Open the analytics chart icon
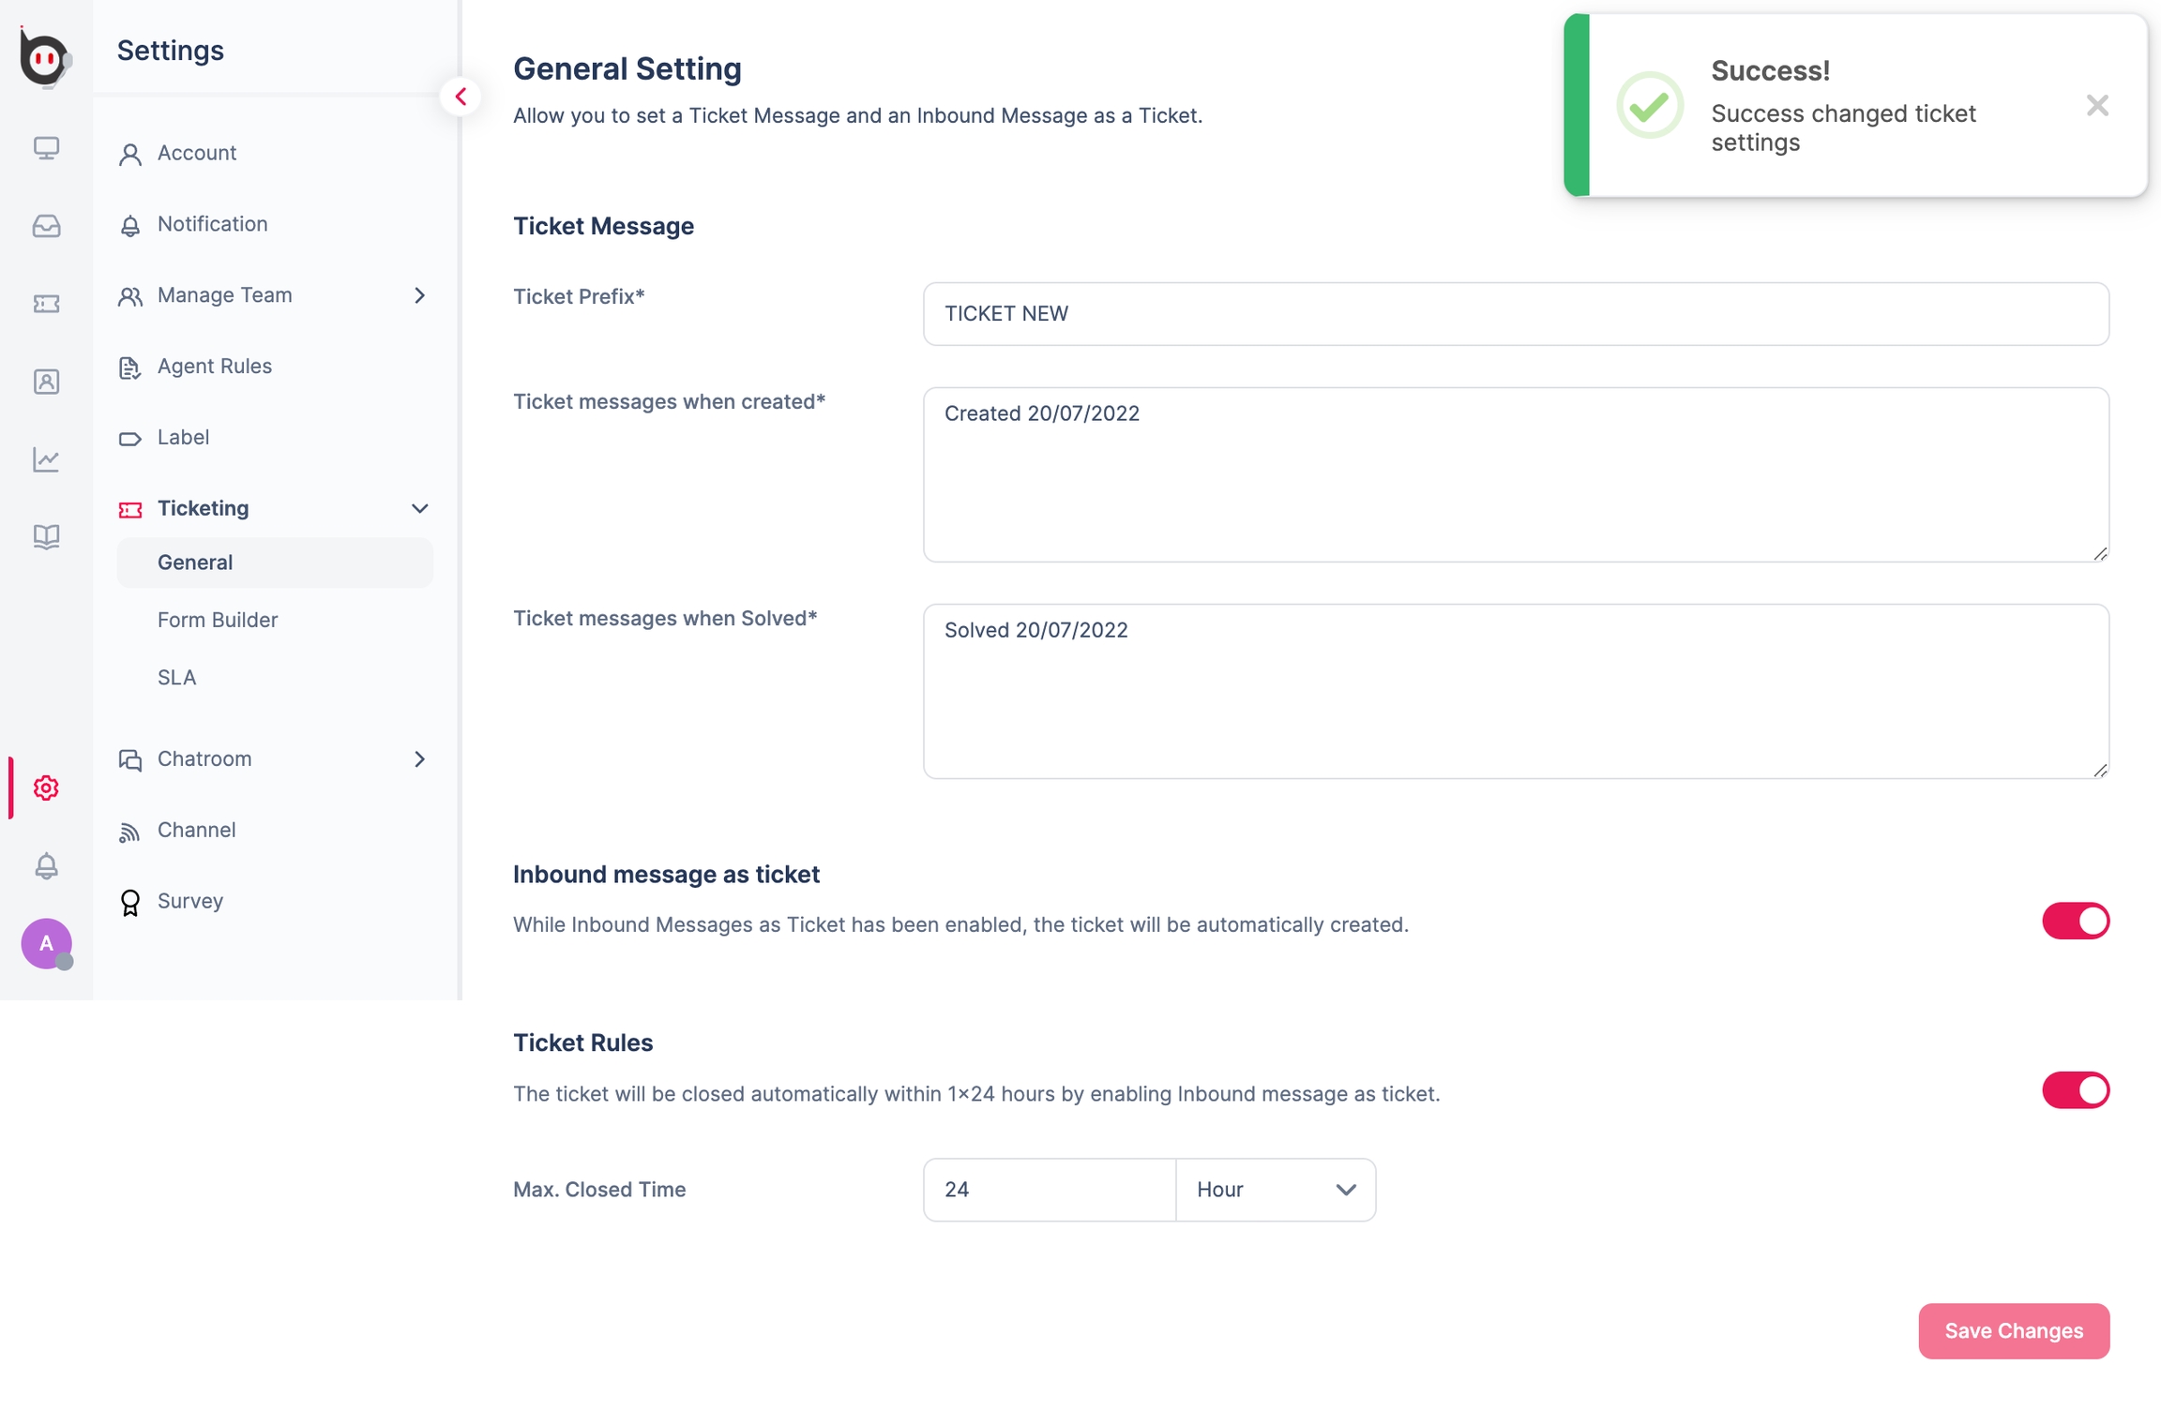The image size is (2161, 1410). tap(46, 459)
